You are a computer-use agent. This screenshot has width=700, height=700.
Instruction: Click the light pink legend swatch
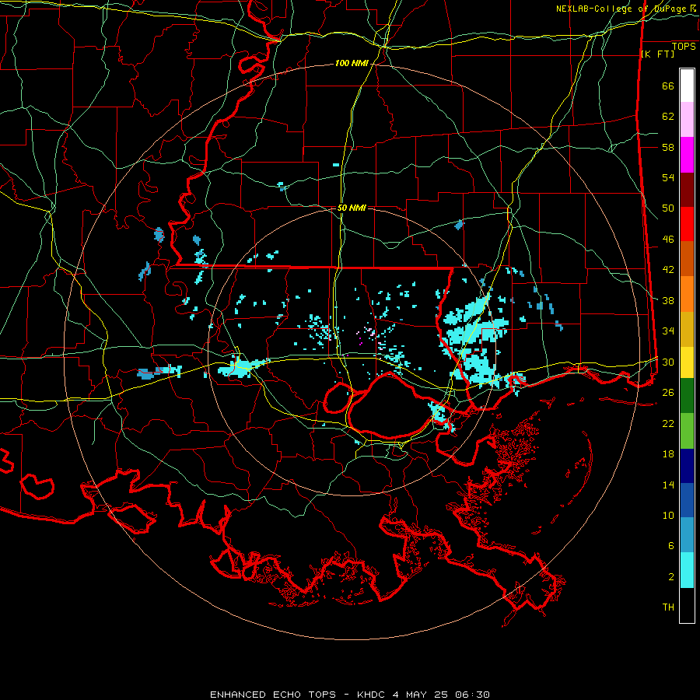pos(687,120)
